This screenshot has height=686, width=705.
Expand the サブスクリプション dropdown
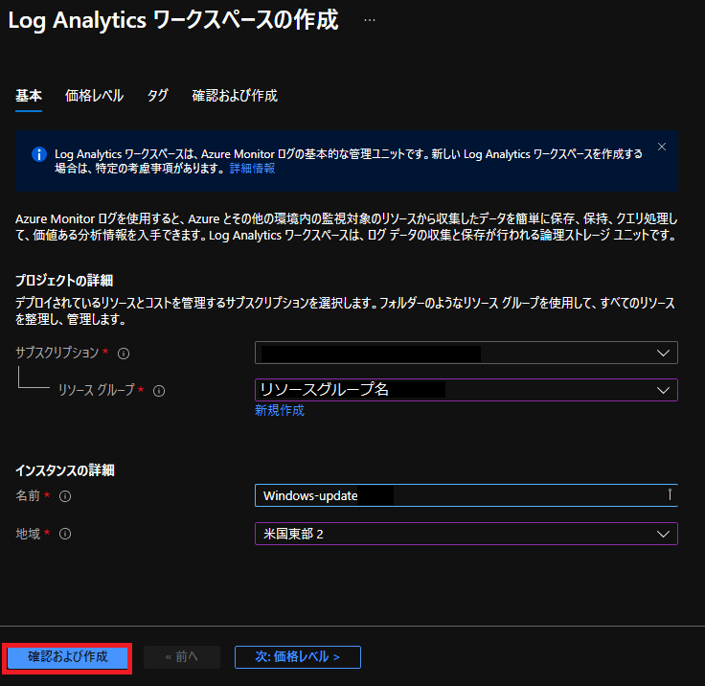point(466,353)
